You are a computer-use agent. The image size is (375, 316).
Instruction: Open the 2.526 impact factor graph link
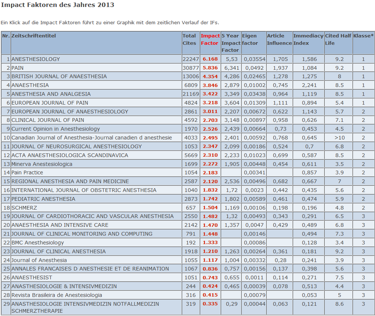click(x=210, y=129)
